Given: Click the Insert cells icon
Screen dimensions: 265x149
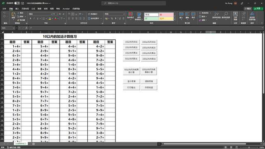Looking at the screenshot, I should click(x=181, y=14).
